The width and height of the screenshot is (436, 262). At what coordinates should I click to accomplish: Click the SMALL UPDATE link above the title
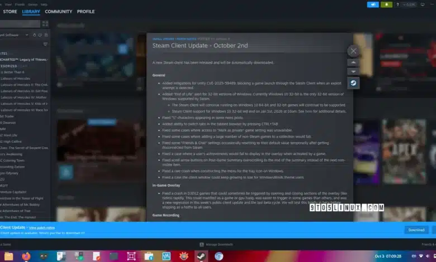coord(163,39)
